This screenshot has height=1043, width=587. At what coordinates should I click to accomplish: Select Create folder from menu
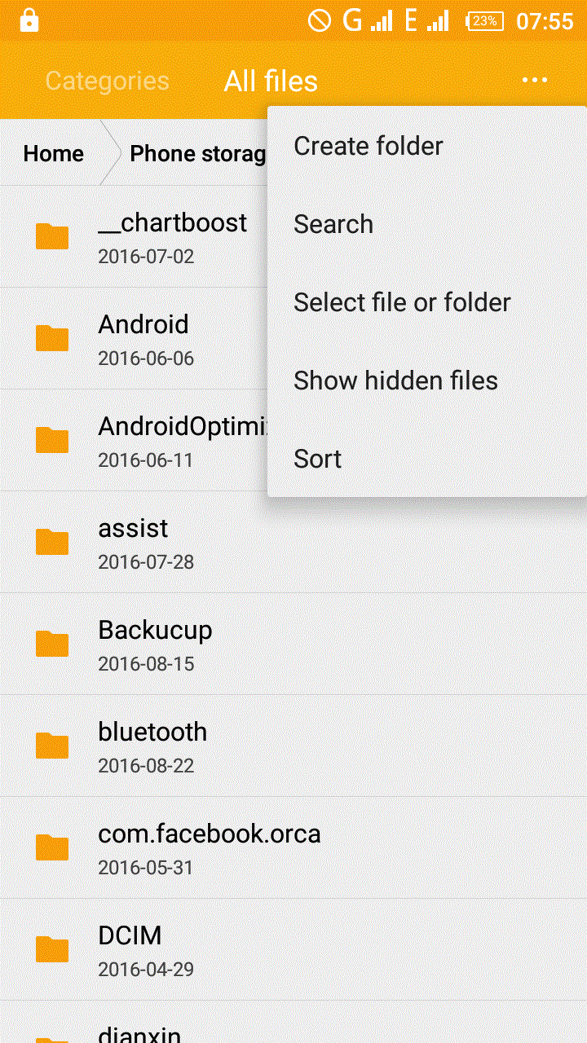369,146
